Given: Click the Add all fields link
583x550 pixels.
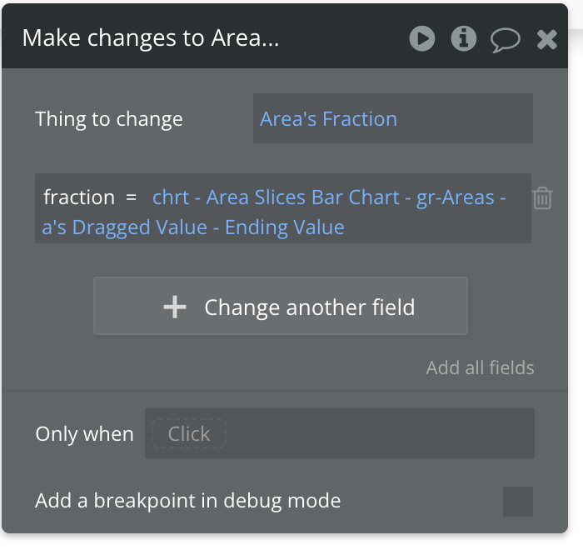Looking at the screenshot, I should (x=480, y=367).
